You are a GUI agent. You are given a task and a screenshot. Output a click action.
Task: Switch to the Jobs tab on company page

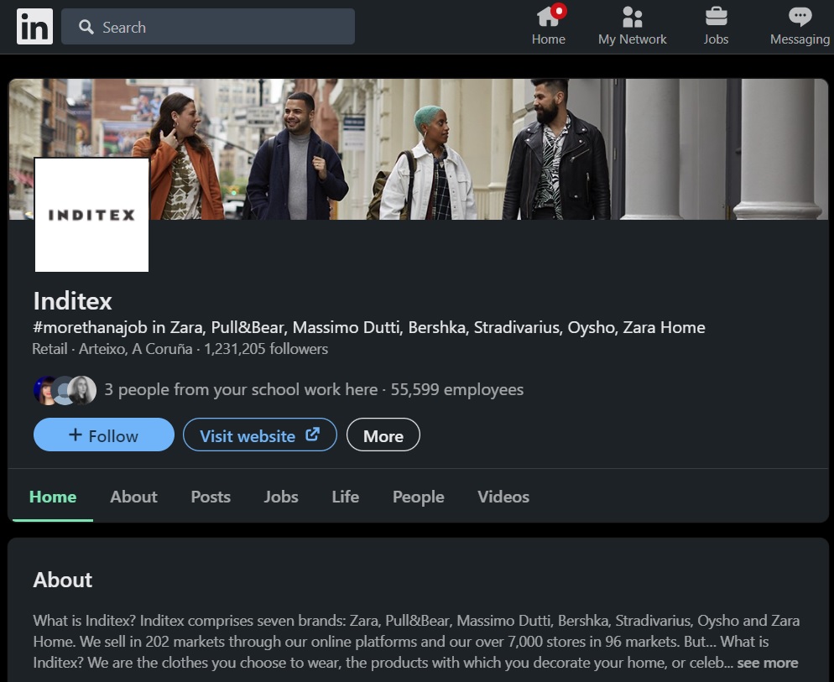pos(281,497)
